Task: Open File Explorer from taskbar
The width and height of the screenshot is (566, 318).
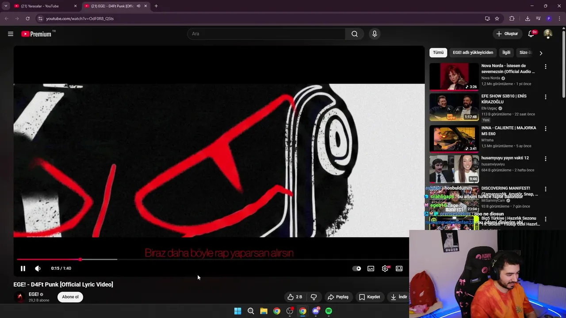Action: click(x=264, y=311)
